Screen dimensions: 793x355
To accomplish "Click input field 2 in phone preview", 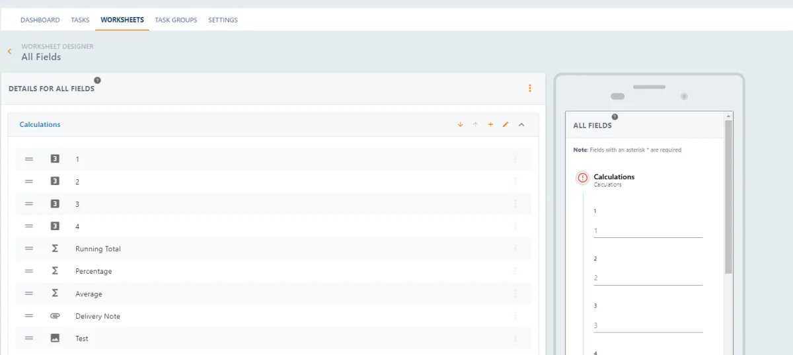I will point(648,278).
